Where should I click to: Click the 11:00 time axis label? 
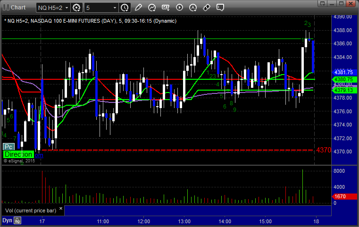tap(103, 221)
